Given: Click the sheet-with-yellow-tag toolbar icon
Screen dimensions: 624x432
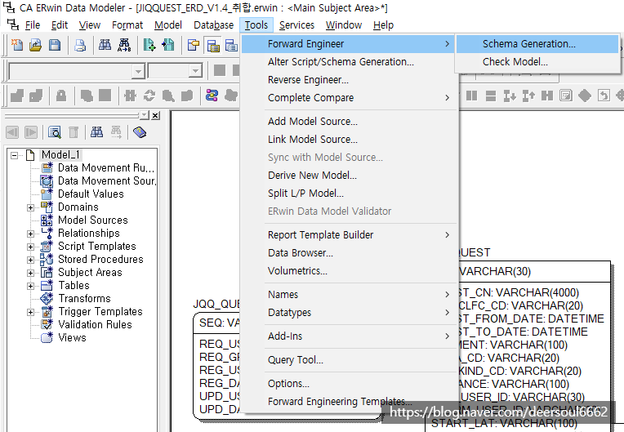Looking at the screenshot, I should pyautogui.click(x=194, y=46).
